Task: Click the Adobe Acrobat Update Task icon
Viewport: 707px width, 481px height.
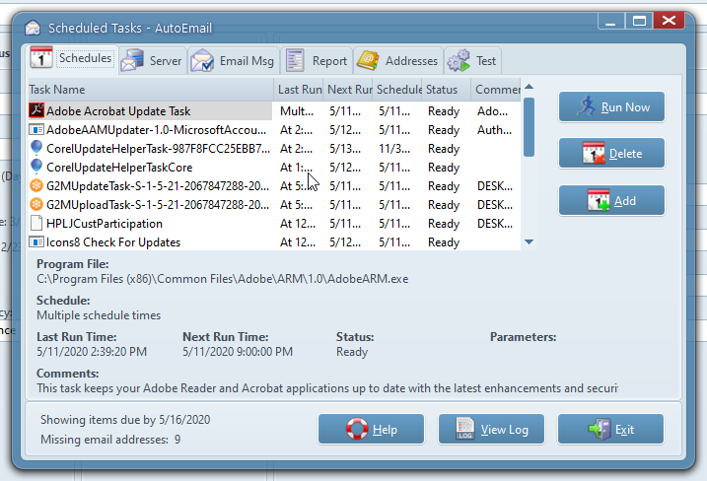Action: pos(36,111)
